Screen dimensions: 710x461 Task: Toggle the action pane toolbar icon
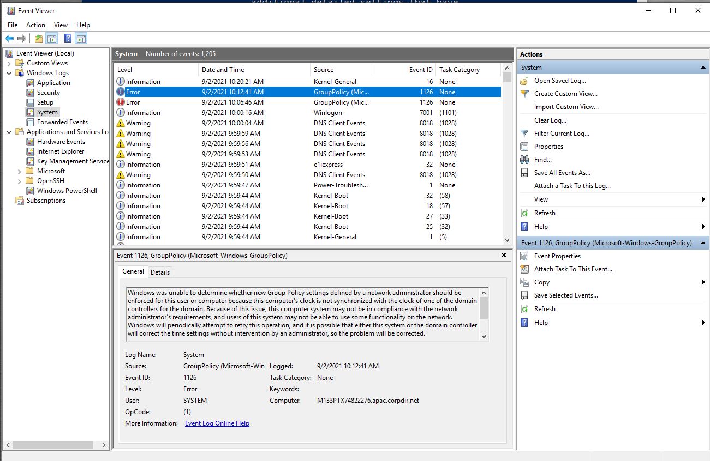point(81,38)
